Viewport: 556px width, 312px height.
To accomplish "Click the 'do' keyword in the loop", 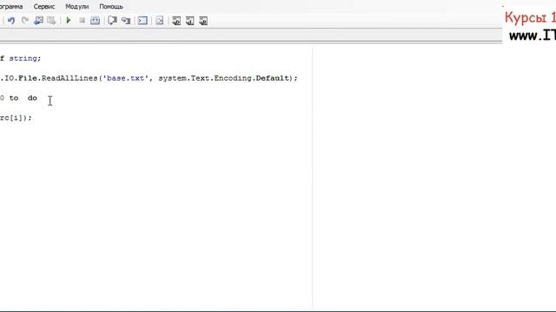I will click(32, 98).
